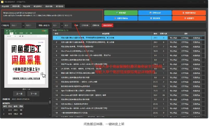Click the detail panel scrollbar thumb
The image size is (209, 127).
coord(50,102)
